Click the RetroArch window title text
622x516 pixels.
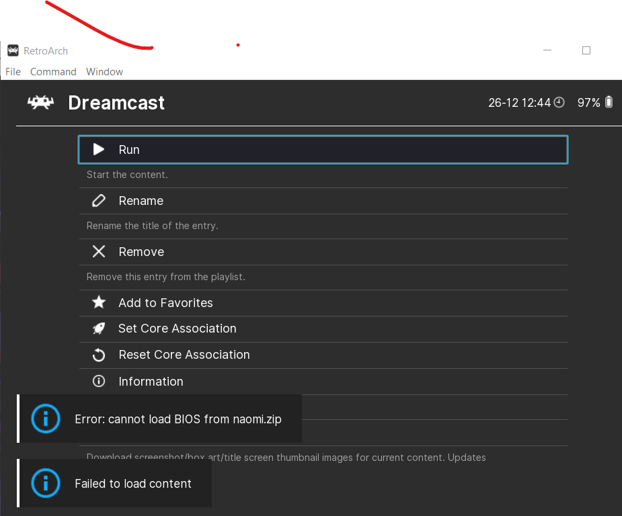tap(46, 51)
